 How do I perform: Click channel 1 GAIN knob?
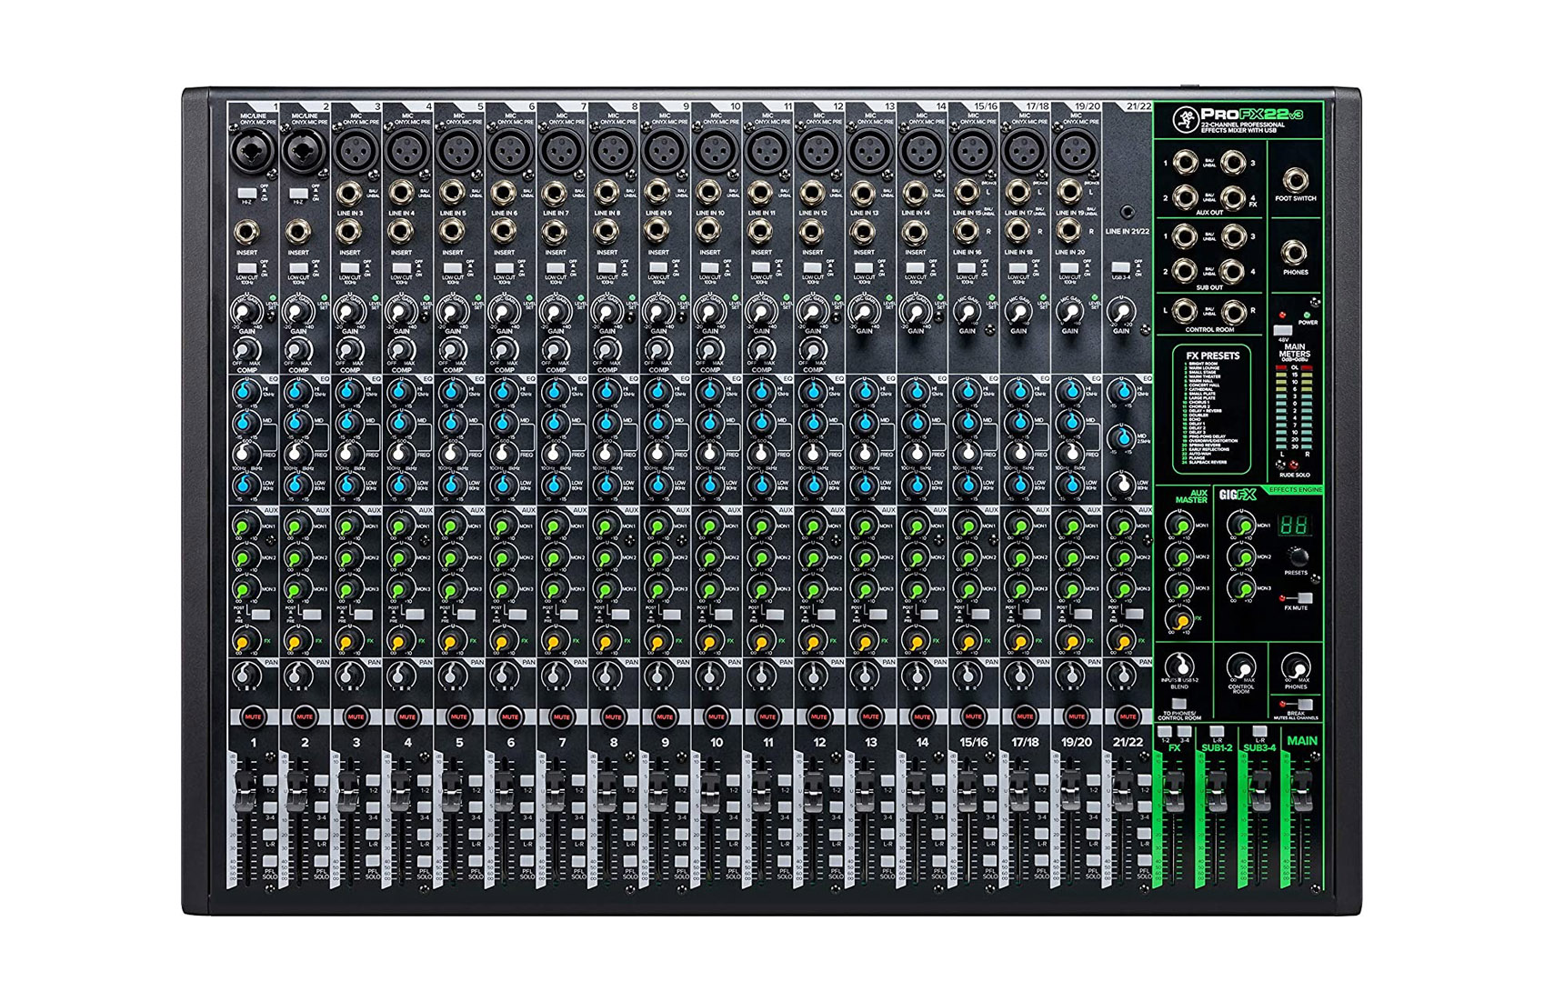(246, 312)
